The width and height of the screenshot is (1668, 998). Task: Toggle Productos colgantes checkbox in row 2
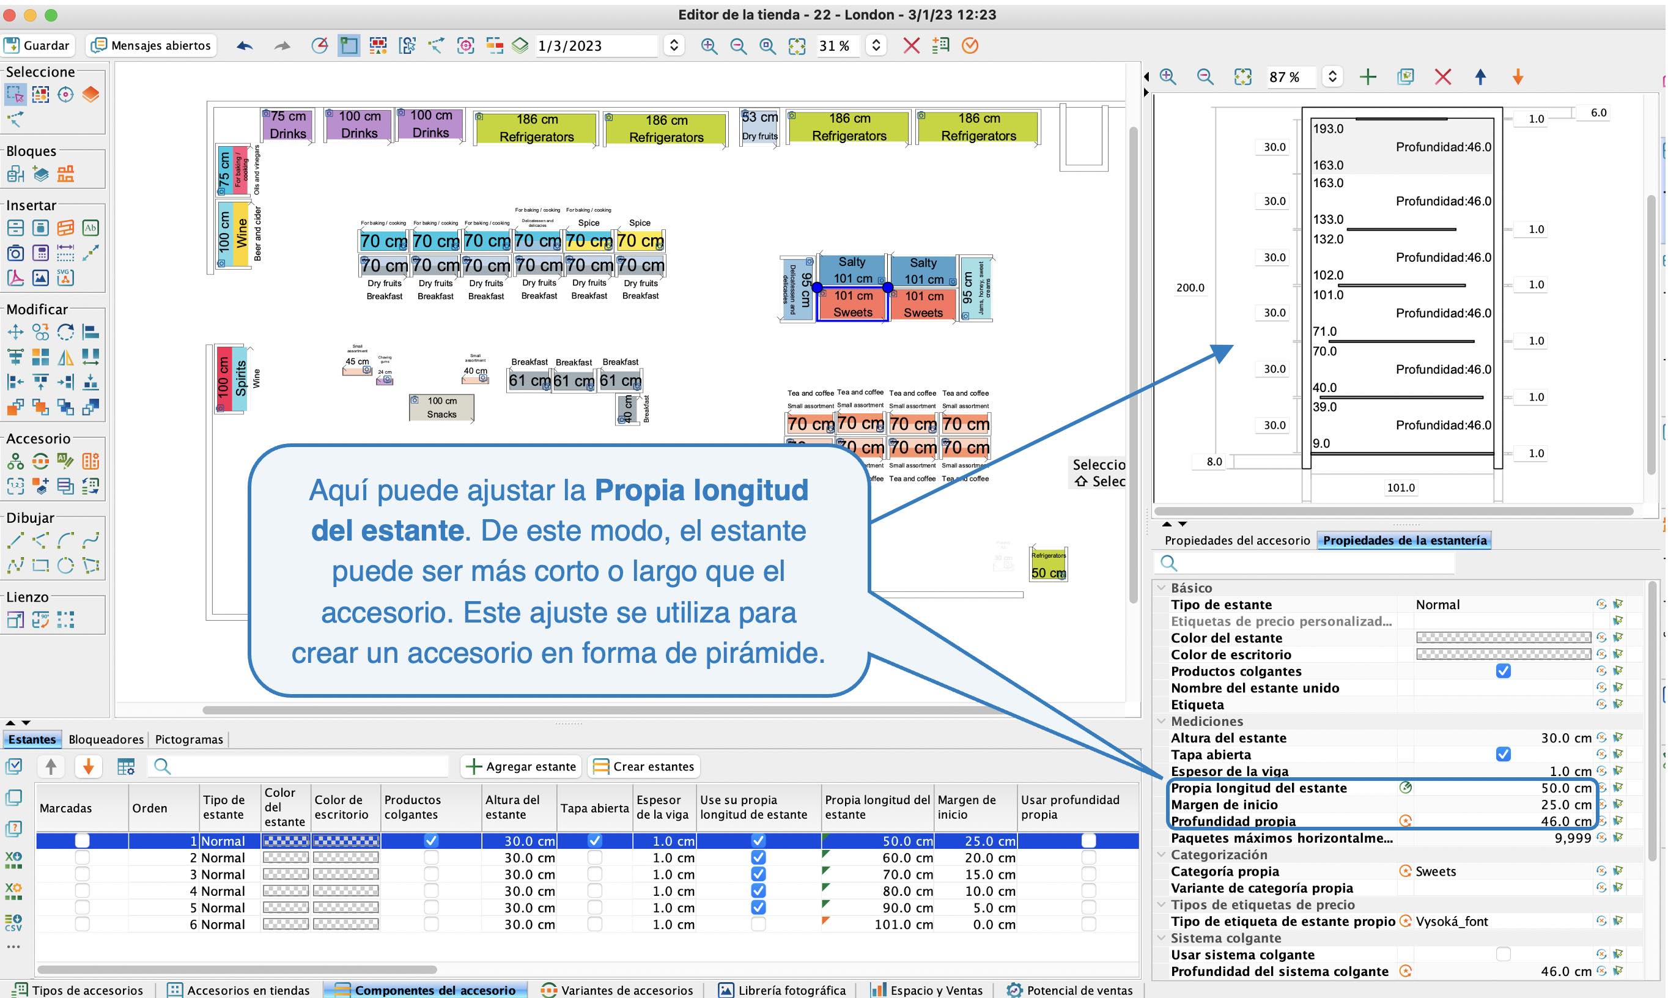[431, 857]
